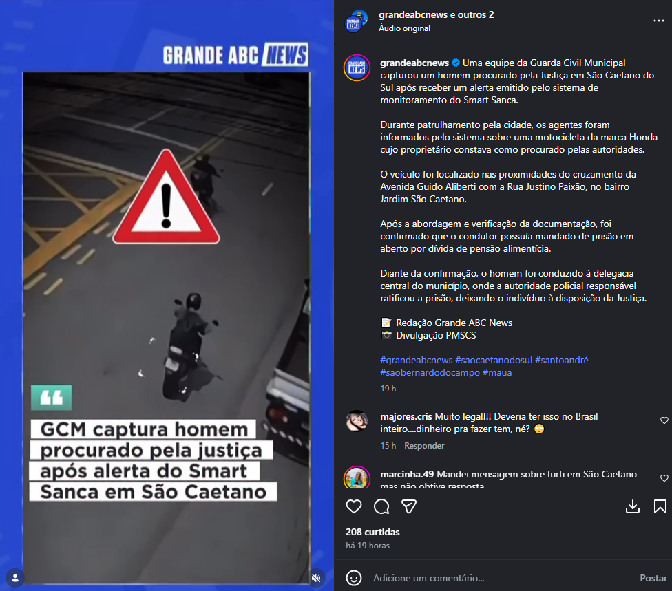Share post via paper plane icon
This screenshot has width=672, height=591.
[409, 506]
